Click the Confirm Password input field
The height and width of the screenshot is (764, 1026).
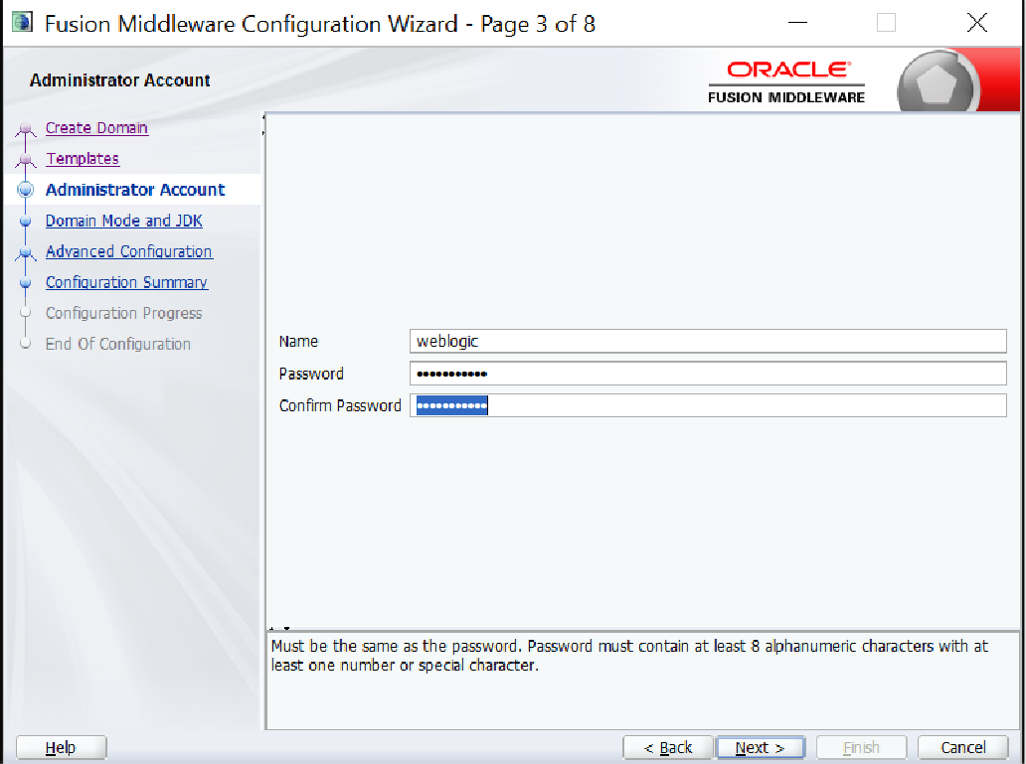(x=707, y=405)
